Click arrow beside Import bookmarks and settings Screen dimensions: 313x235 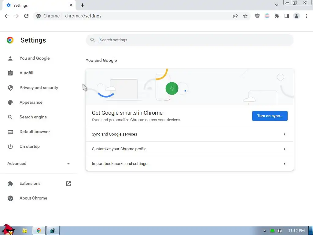coord(285,164)
